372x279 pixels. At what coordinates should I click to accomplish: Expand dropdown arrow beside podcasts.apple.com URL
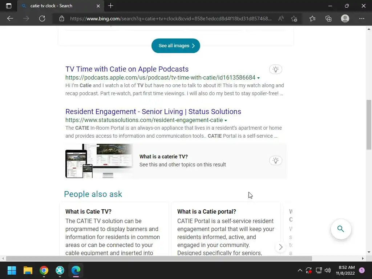[x=258, y=78]
